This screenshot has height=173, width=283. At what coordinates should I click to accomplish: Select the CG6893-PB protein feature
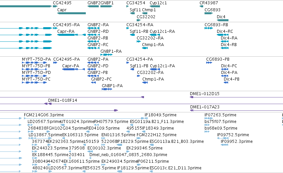[x=209, y=63]
